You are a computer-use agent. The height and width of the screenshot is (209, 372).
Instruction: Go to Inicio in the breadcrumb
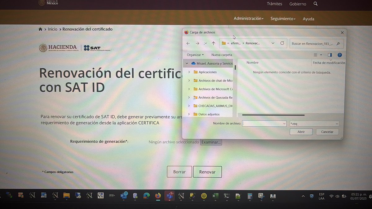pyautogui.click(x=53, y=29)
